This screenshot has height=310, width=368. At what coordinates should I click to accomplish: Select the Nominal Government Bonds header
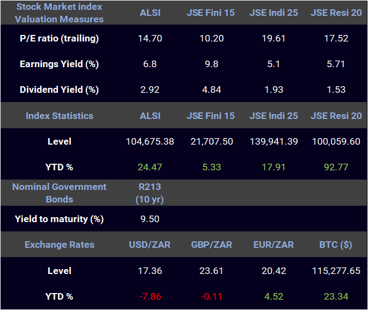point(60,193)
